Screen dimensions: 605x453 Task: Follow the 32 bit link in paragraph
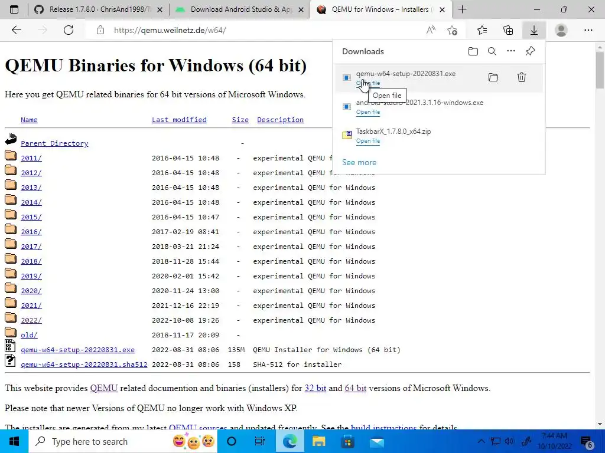coord(315,388)
